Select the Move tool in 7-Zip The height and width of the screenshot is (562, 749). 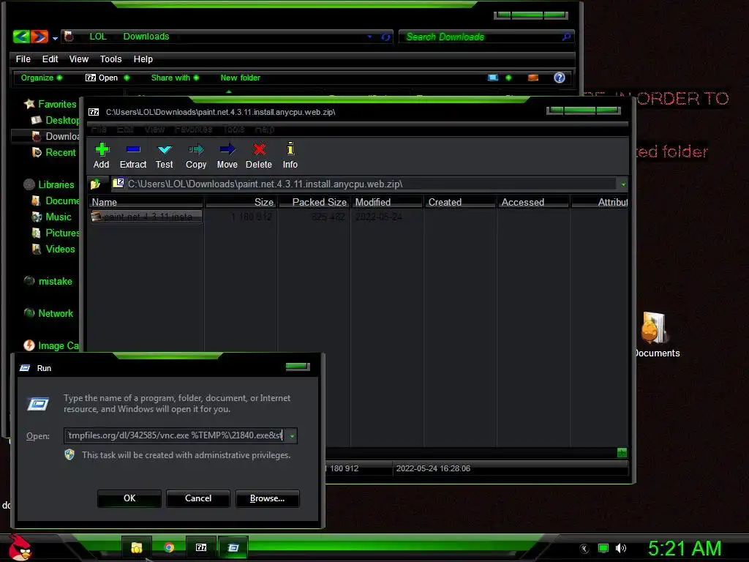[227, 156]
